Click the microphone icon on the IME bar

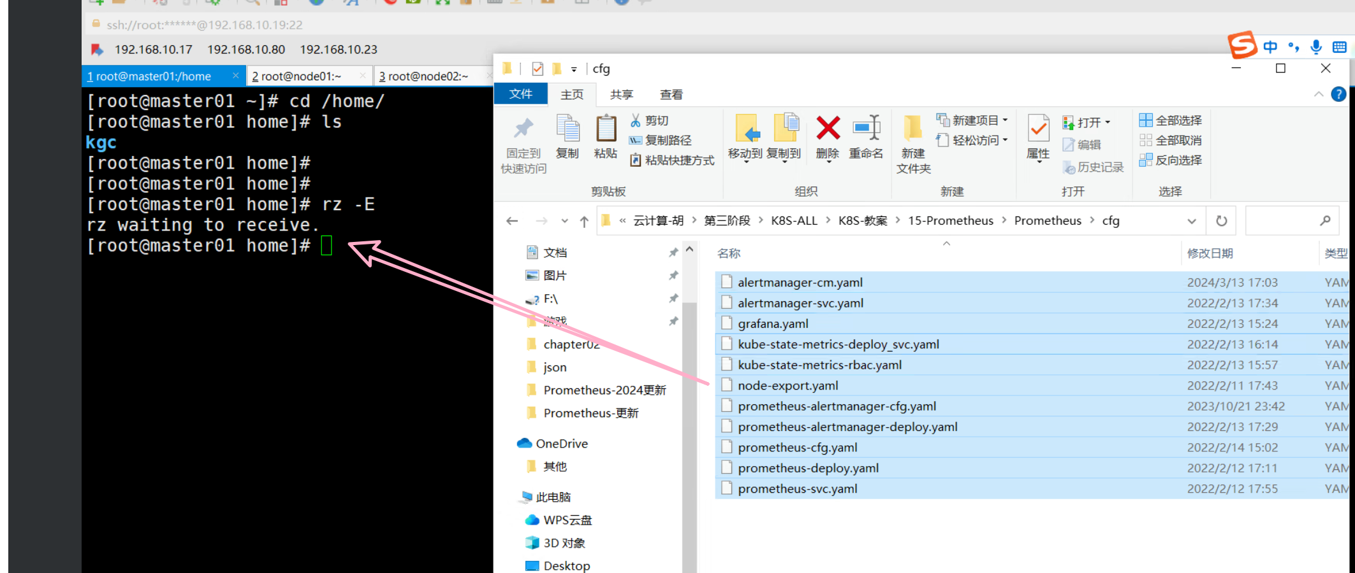pos(1316,46)
